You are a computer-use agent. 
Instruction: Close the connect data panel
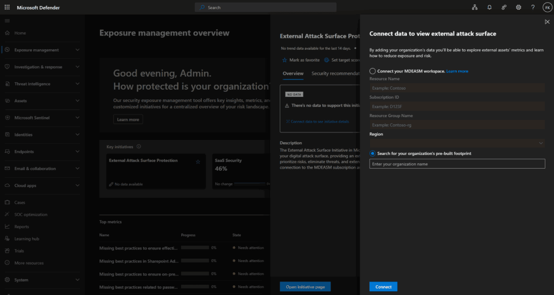[547, 22]
